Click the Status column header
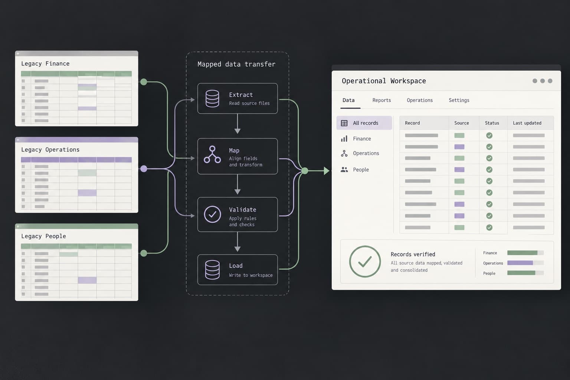 [492, 123]
